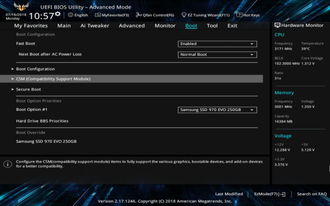Click memory voltage value 1.350 V

(308, 106)
